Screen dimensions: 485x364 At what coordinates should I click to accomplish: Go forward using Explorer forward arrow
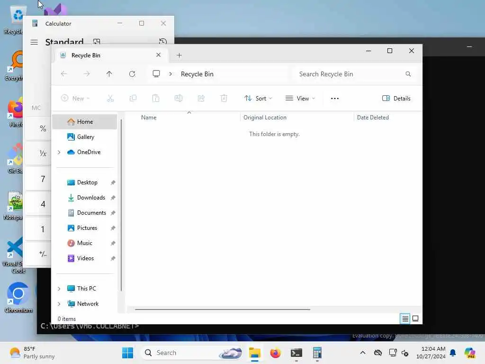(x=87, y=74)
